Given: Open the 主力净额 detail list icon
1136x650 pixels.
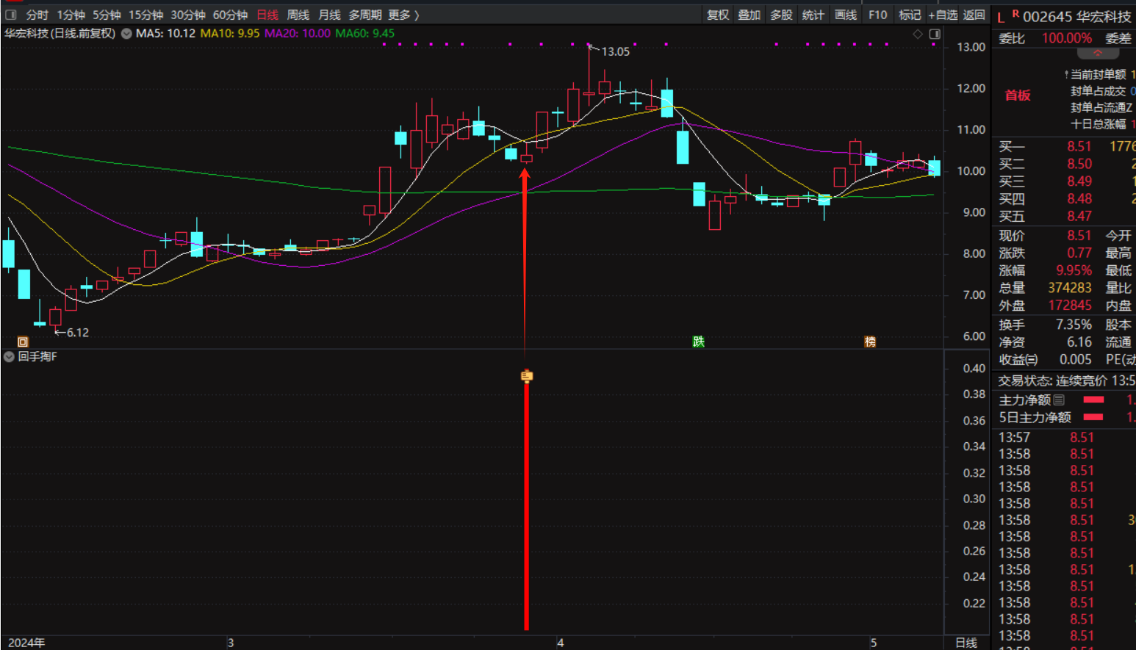Looking at the screenshot, I should tap(1059, 400).
